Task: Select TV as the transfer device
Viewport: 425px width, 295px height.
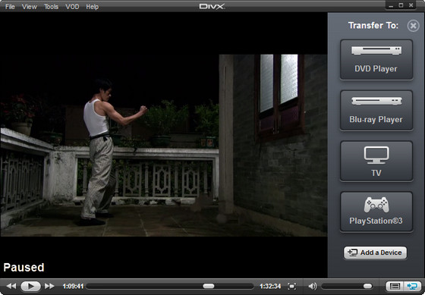Action: click(x=376, y=162)
